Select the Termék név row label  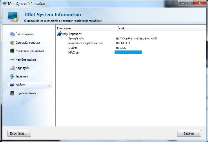coord(76,39)
